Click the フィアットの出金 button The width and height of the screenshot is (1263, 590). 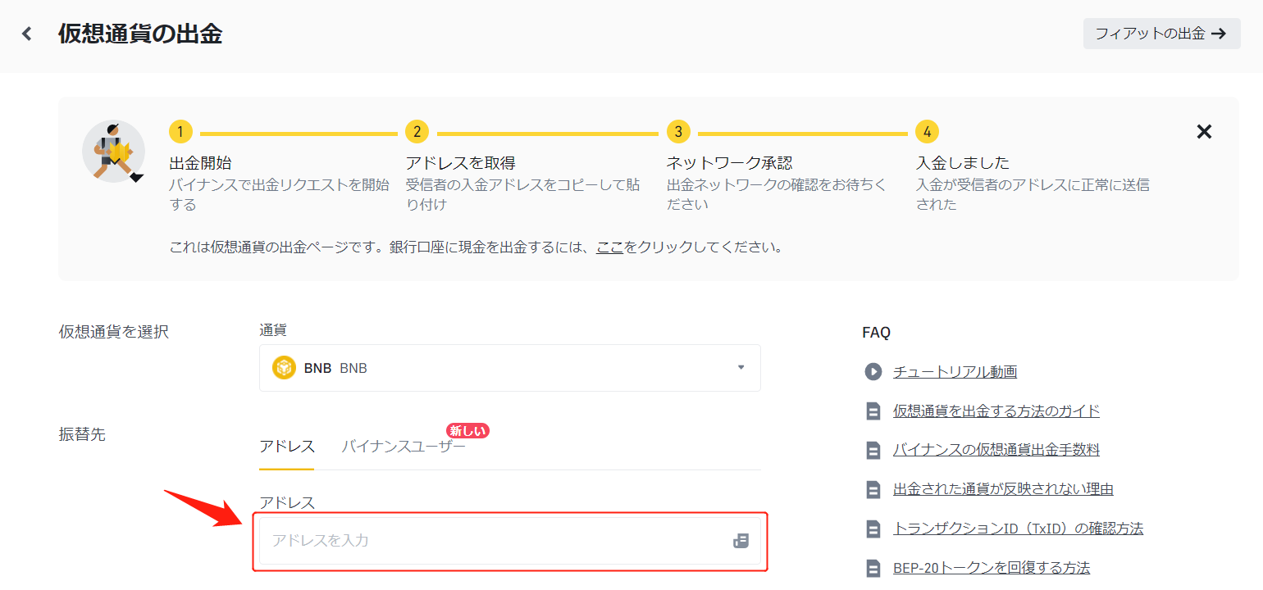click(1161, 34)
